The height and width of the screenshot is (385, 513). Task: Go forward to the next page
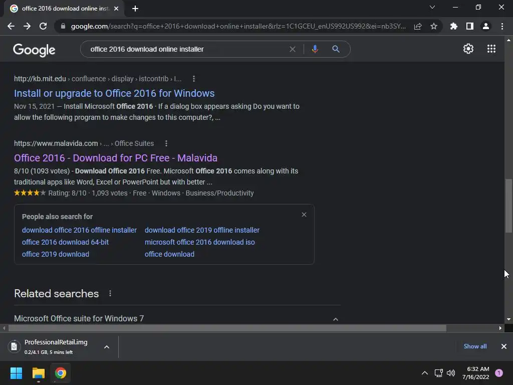[27, 26]
